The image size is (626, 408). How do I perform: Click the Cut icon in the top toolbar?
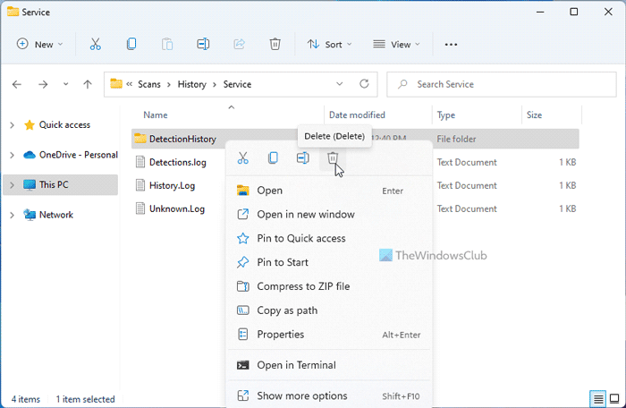pyautogui.click(x=96, y=44)
